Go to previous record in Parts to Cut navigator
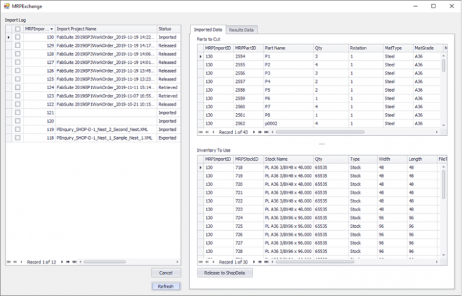The height and width of the screenshot is (296, 462). [213, 132]
